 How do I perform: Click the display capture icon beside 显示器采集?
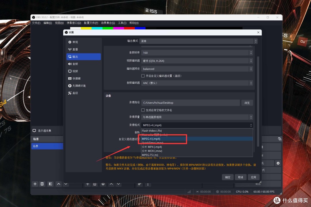coord(34,131)
